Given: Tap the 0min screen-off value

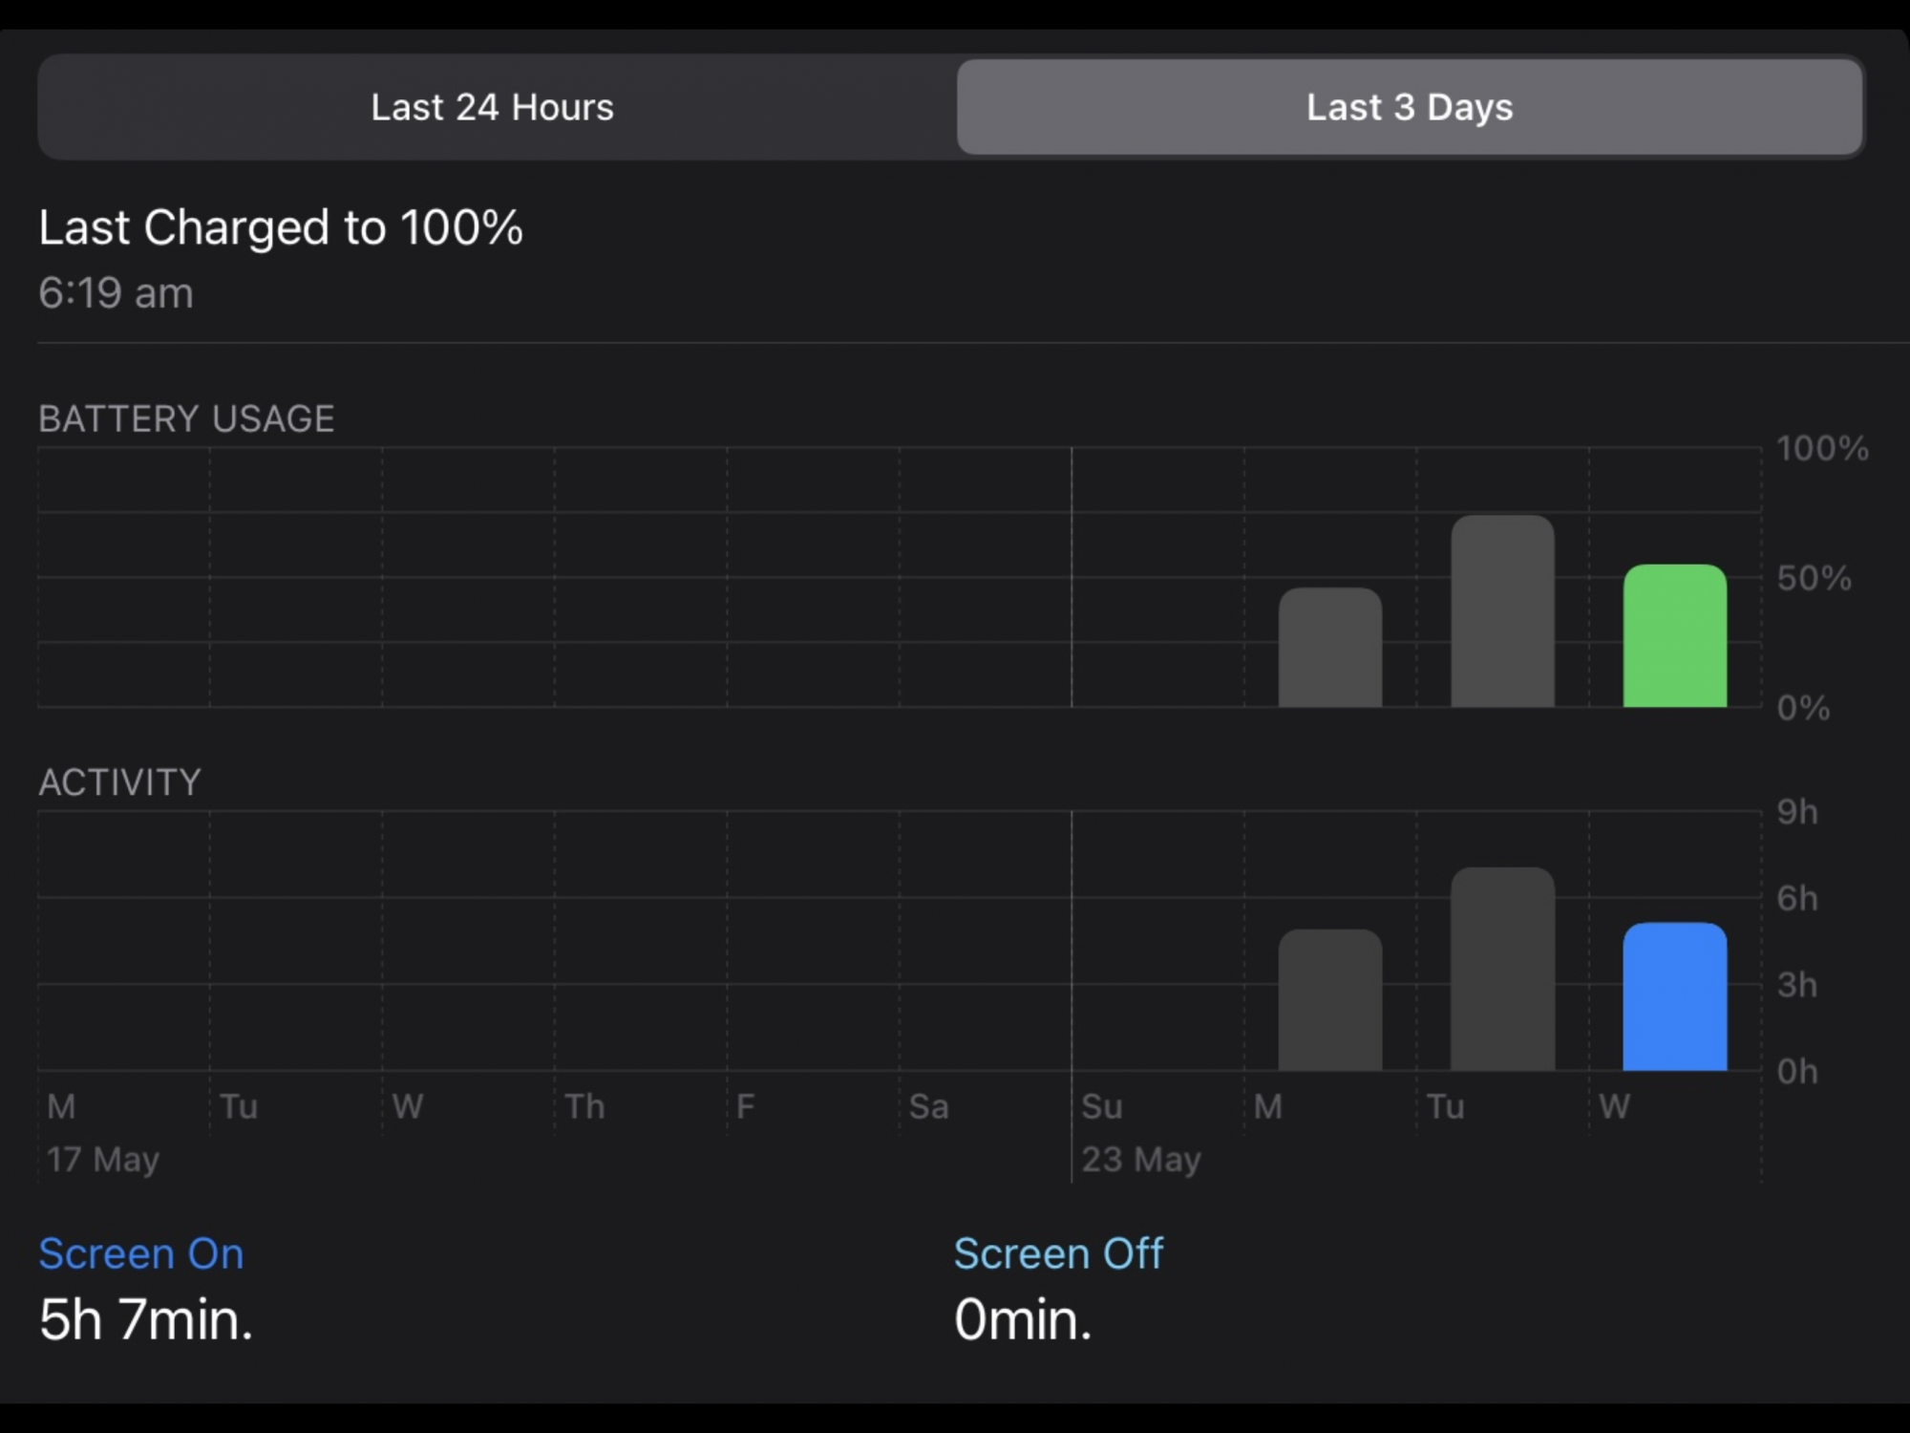Looking at the screenshot, I should [1022, 1320].
